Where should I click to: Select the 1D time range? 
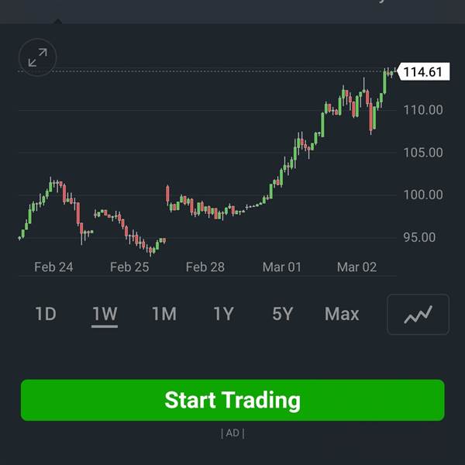click(46, 314)
